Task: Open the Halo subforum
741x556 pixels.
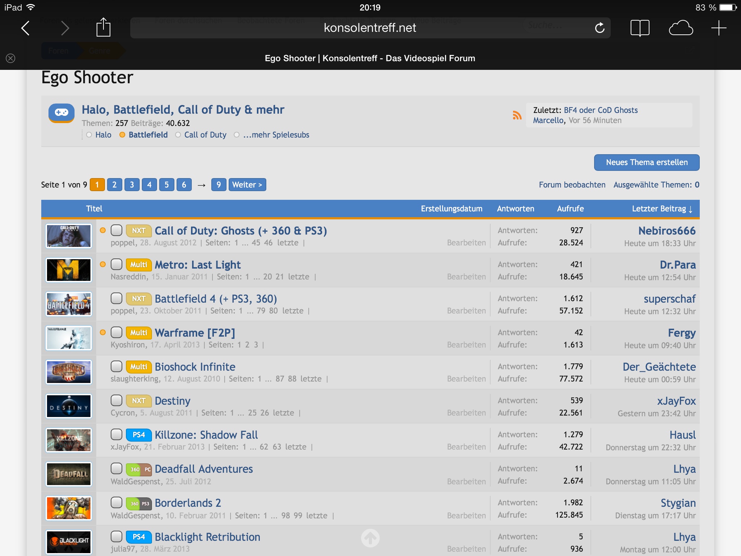Action: pos(103,135)
